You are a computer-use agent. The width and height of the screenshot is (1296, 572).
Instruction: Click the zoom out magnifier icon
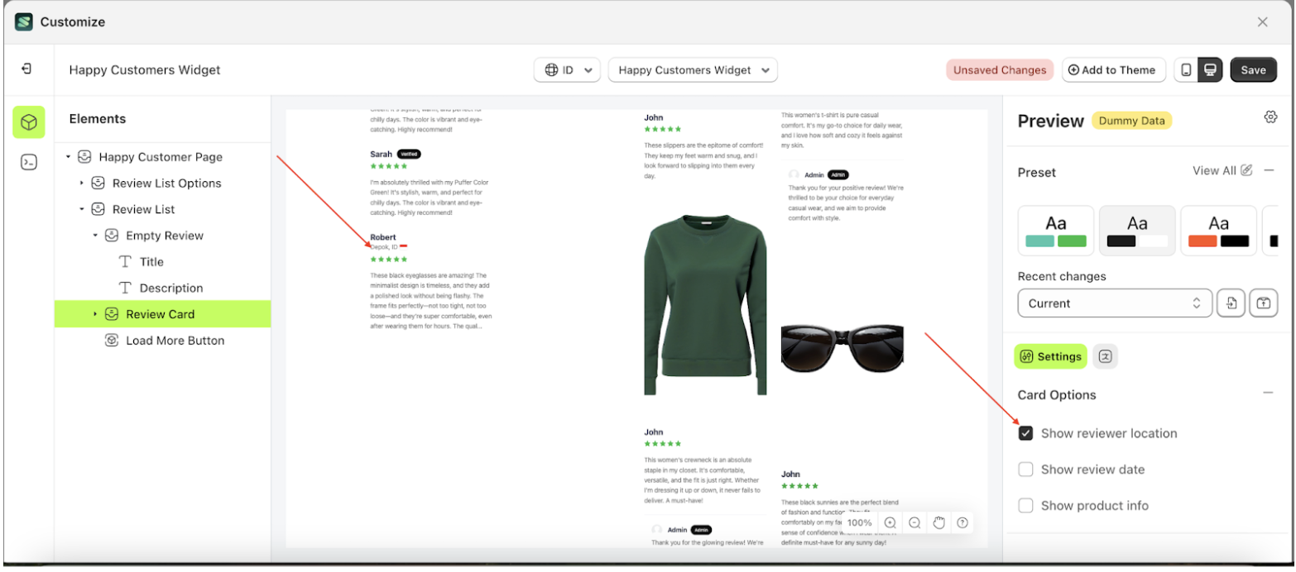pos(914,522)
